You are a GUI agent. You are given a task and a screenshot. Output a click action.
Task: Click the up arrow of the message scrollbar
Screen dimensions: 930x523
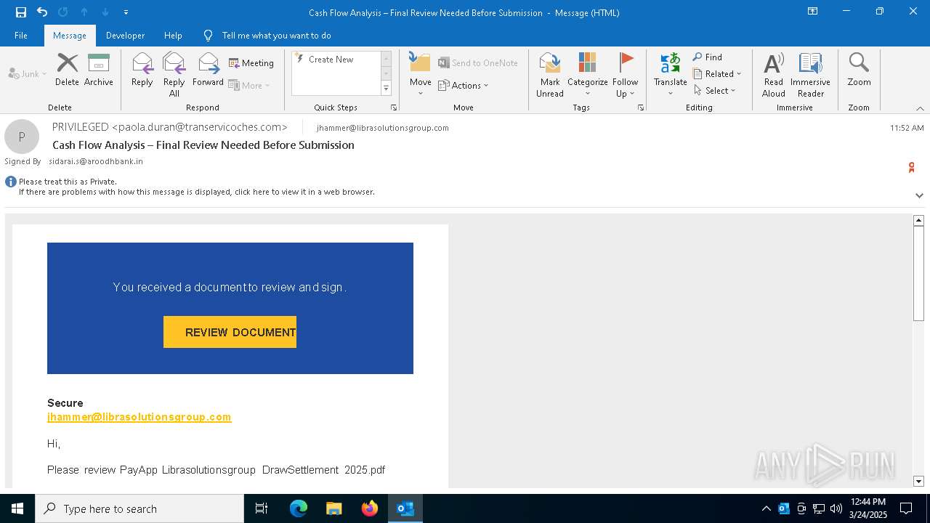918,220
